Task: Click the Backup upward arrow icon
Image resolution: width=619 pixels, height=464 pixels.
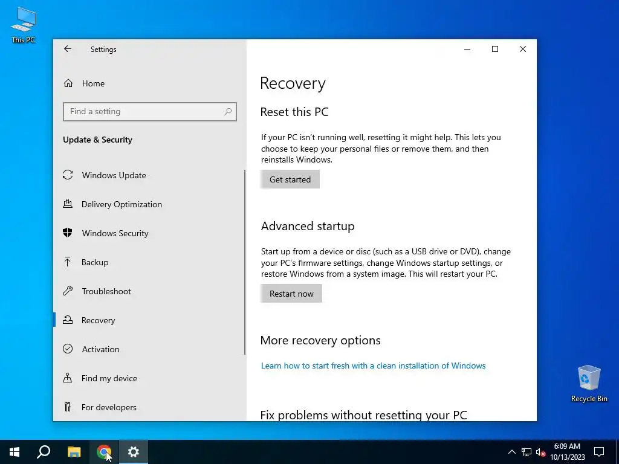Action: click(x=68, y=262)
